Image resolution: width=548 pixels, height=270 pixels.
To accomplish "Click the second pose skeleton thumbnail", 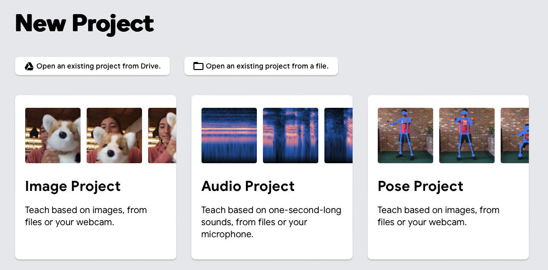I will 467,136.
